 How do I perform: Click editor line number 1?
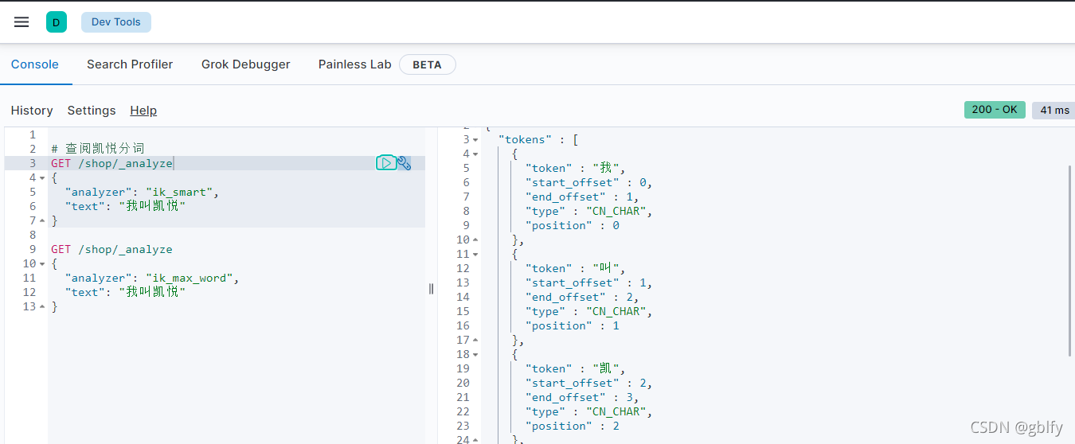[x=33, y=135]
